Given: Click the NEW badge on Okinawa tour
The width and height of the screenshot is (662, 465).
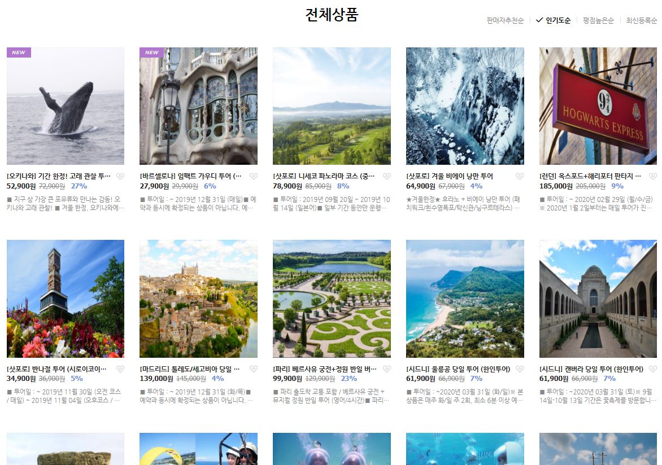Looking at the screenshot, I should pyautogui.click(x=19, y=52).
